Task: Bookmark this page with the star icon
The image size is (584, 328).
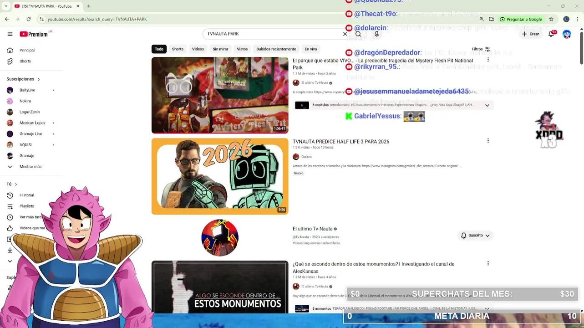Action: pos(551,19)
